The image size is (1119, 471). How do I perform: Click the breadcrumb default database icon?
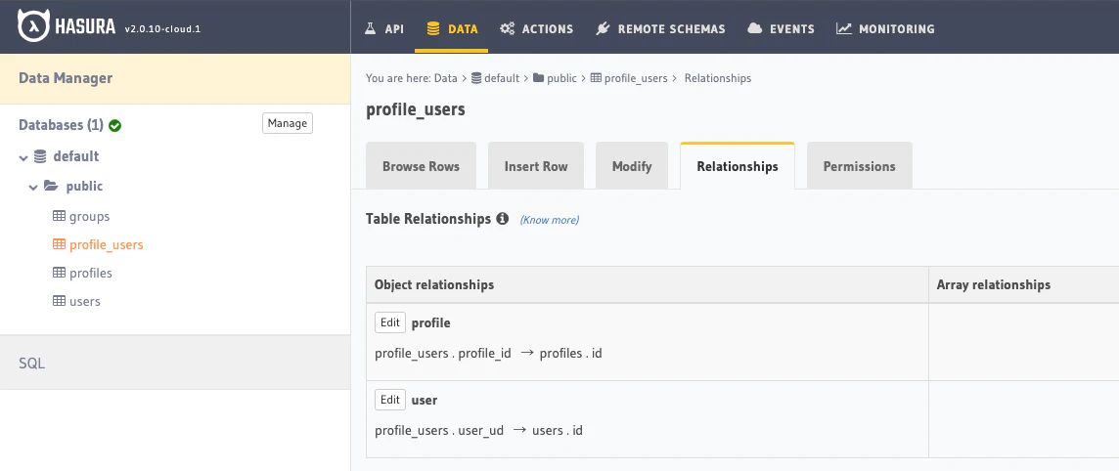coord(476,78)
